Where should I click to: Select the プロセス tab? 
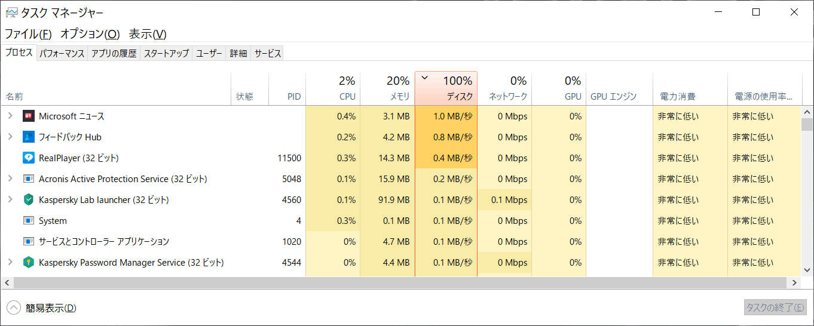tap(19, 53)
